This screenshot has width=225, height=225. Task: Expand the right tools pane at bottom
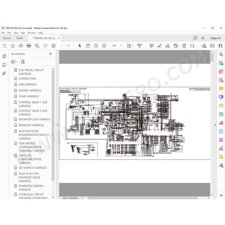[x=221, y=195]
